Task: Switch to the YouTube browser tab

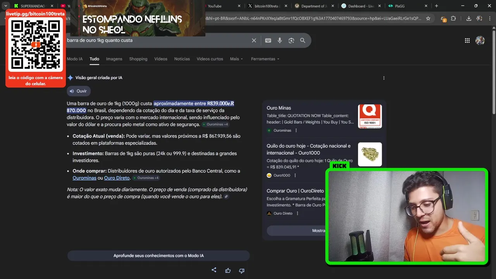Action: click(x=214, y=6)
